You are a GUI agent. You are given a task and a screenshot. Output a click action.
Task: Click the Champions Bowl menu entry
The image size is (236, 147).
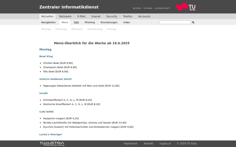[60, 67]
